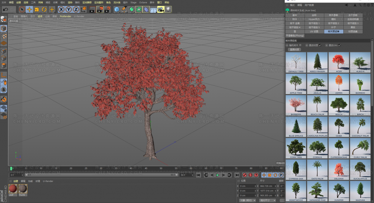374x203 pixels.
Task: Click the Camera object icon
Action: click(161, 9)
